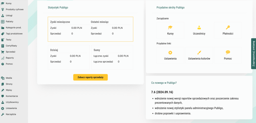Viewport: 256px width, 123px height.
Task: Open the Kursy shortcut label under Zarządzanie
Action: (170, 34)
